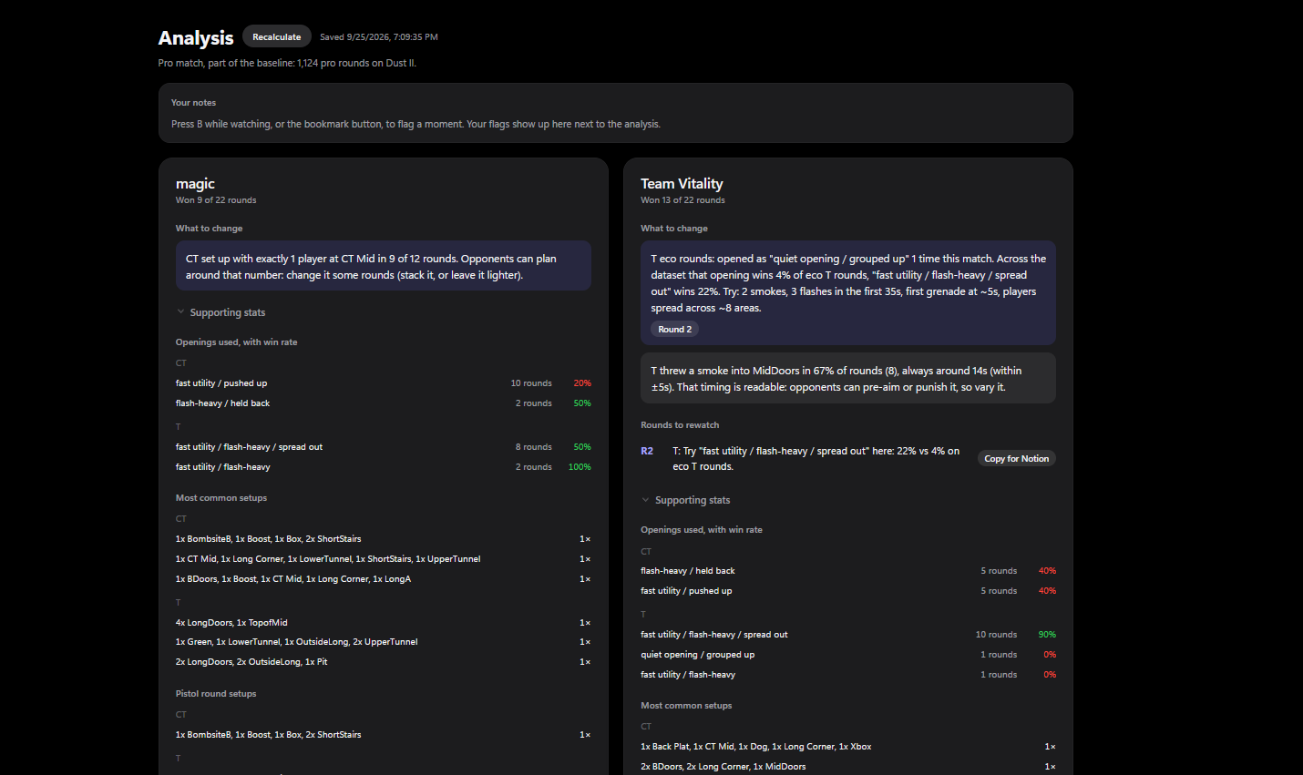
Task: Select the 4x LongDoors, 1x TopofMid setup
Action: click(384, 623)
